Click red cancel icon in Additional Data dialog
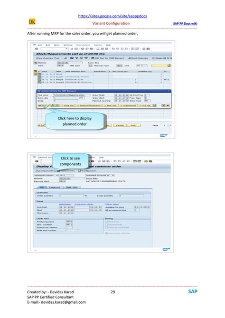Image resolution: width=225 pixels, height=318 pixels. click(x=168, y=106)
